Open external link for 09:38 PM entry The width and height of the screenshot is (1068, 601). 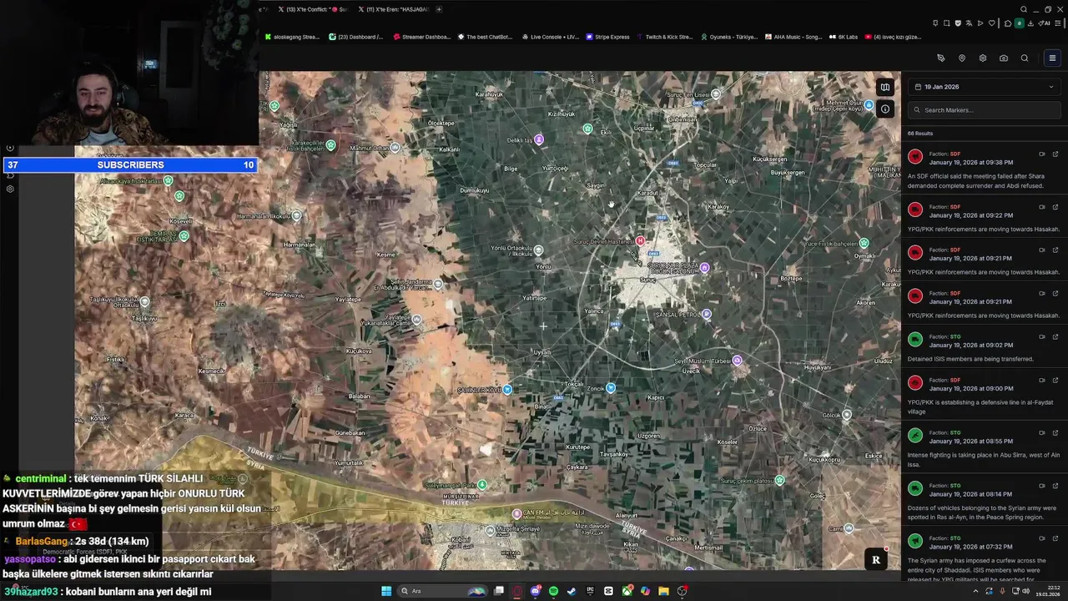click(x=1055, y=154)
